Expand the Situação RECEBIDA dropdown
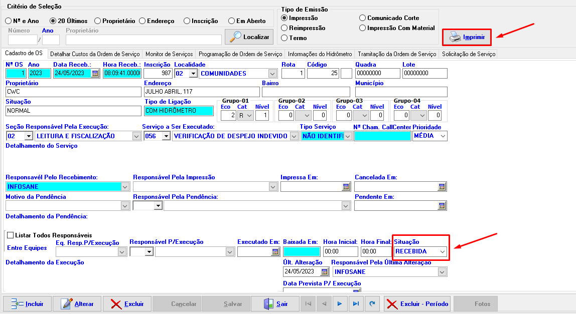 point(442,251)
